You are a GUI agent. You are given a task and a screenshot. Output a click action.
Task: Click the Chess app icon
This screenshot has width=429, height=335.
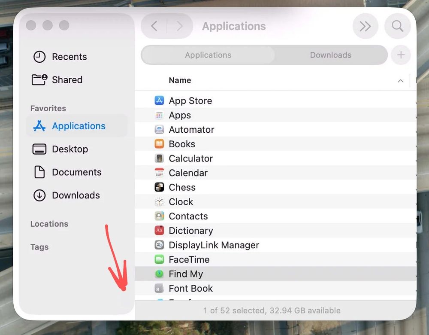click(x=159, y=187)
